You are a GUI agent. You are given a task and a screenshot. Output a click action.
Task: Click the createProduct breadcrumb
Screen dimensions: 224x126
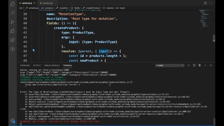point(93,8)
